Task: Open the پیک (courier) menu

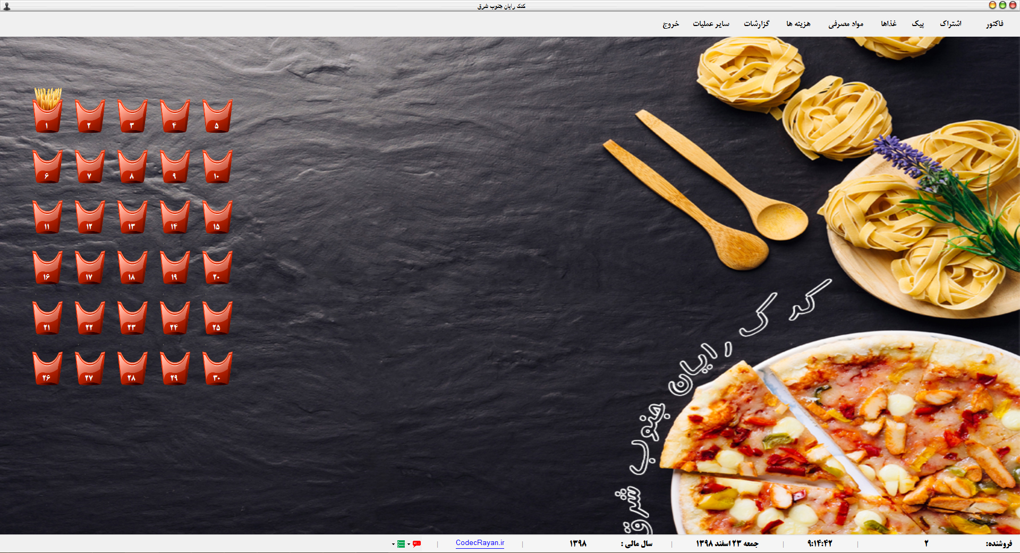Action: [918, 24]
